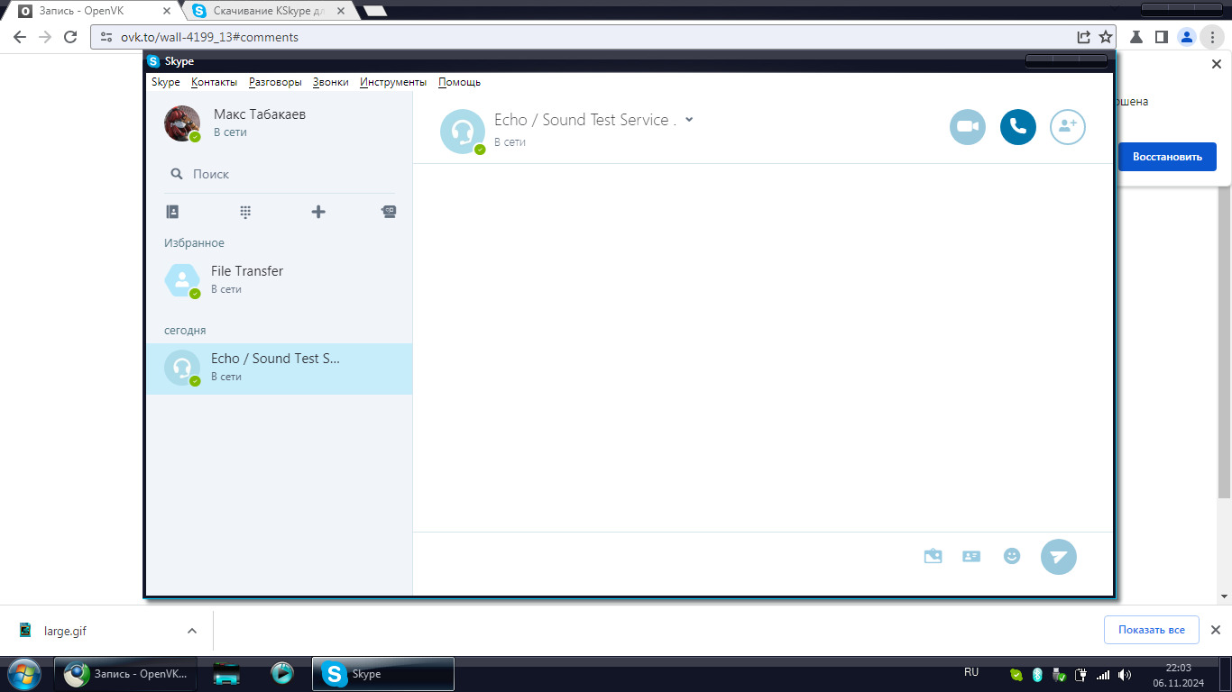Open the Skype menu
The image size is (1232, 692).
pyautogui.click(x=166, y=82)
